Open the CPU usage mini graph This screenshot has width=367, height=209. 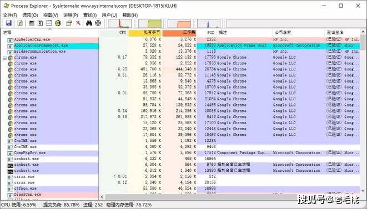(x=120, y=23)
